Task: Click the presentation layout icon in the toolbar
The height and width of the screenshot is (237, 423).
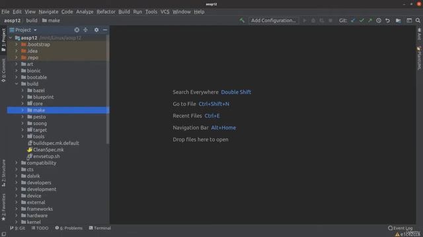Action: pos(409,20)
